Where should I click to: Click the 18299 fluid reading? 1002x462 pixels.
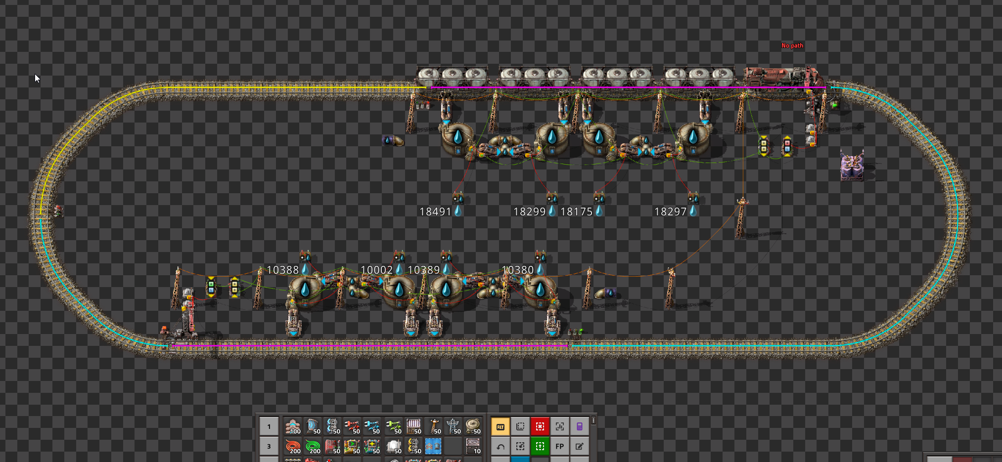pyautogui.click(x=535, y=211)
